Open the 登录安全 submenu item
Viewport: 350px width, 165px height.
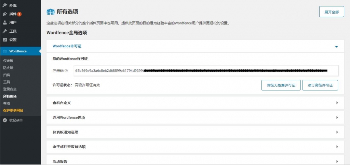click(10, 89)
